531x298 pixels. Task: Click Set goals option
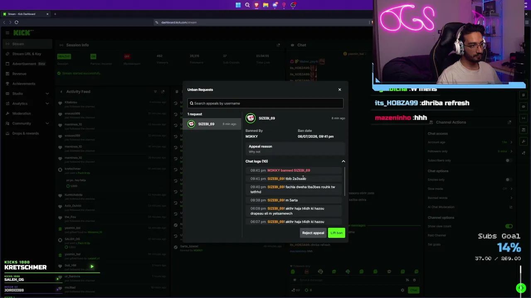click(434, 245)
